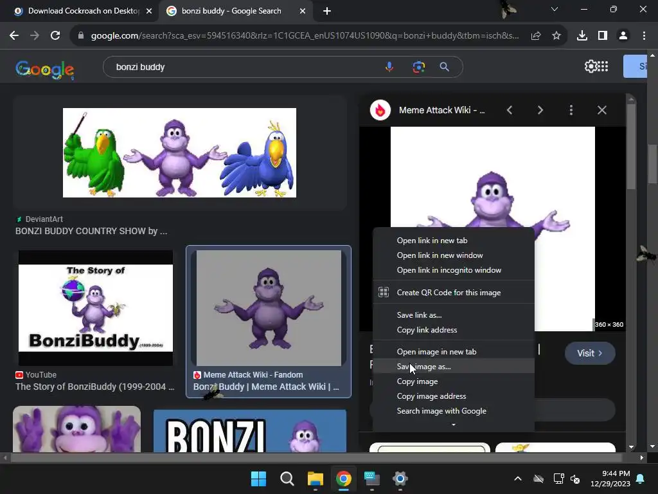Click the page vertical scrollbar thumb

point(652,164)
